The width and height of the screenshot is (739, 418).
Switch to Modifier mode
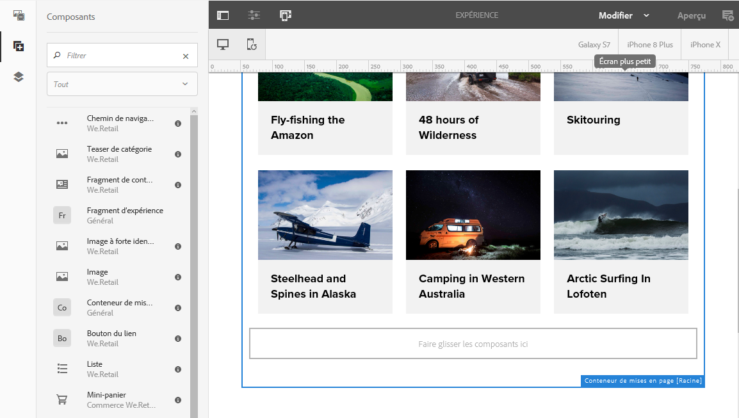[x=615, y=15]
